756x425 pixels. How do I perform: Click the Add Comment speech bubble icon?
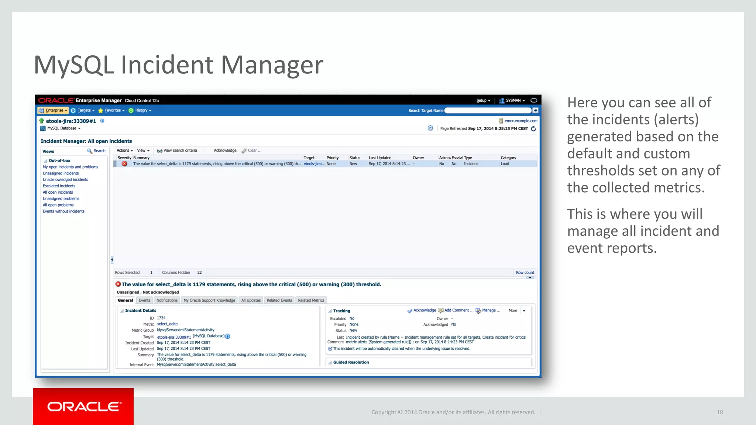point(440,311)
